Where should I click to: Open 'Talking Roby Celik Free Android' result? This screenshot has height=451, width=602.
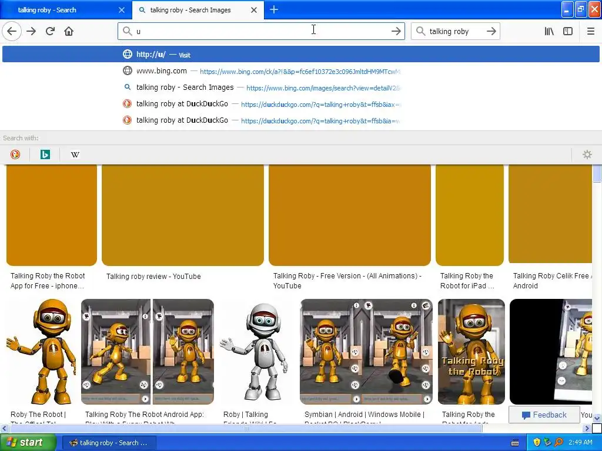552,281
